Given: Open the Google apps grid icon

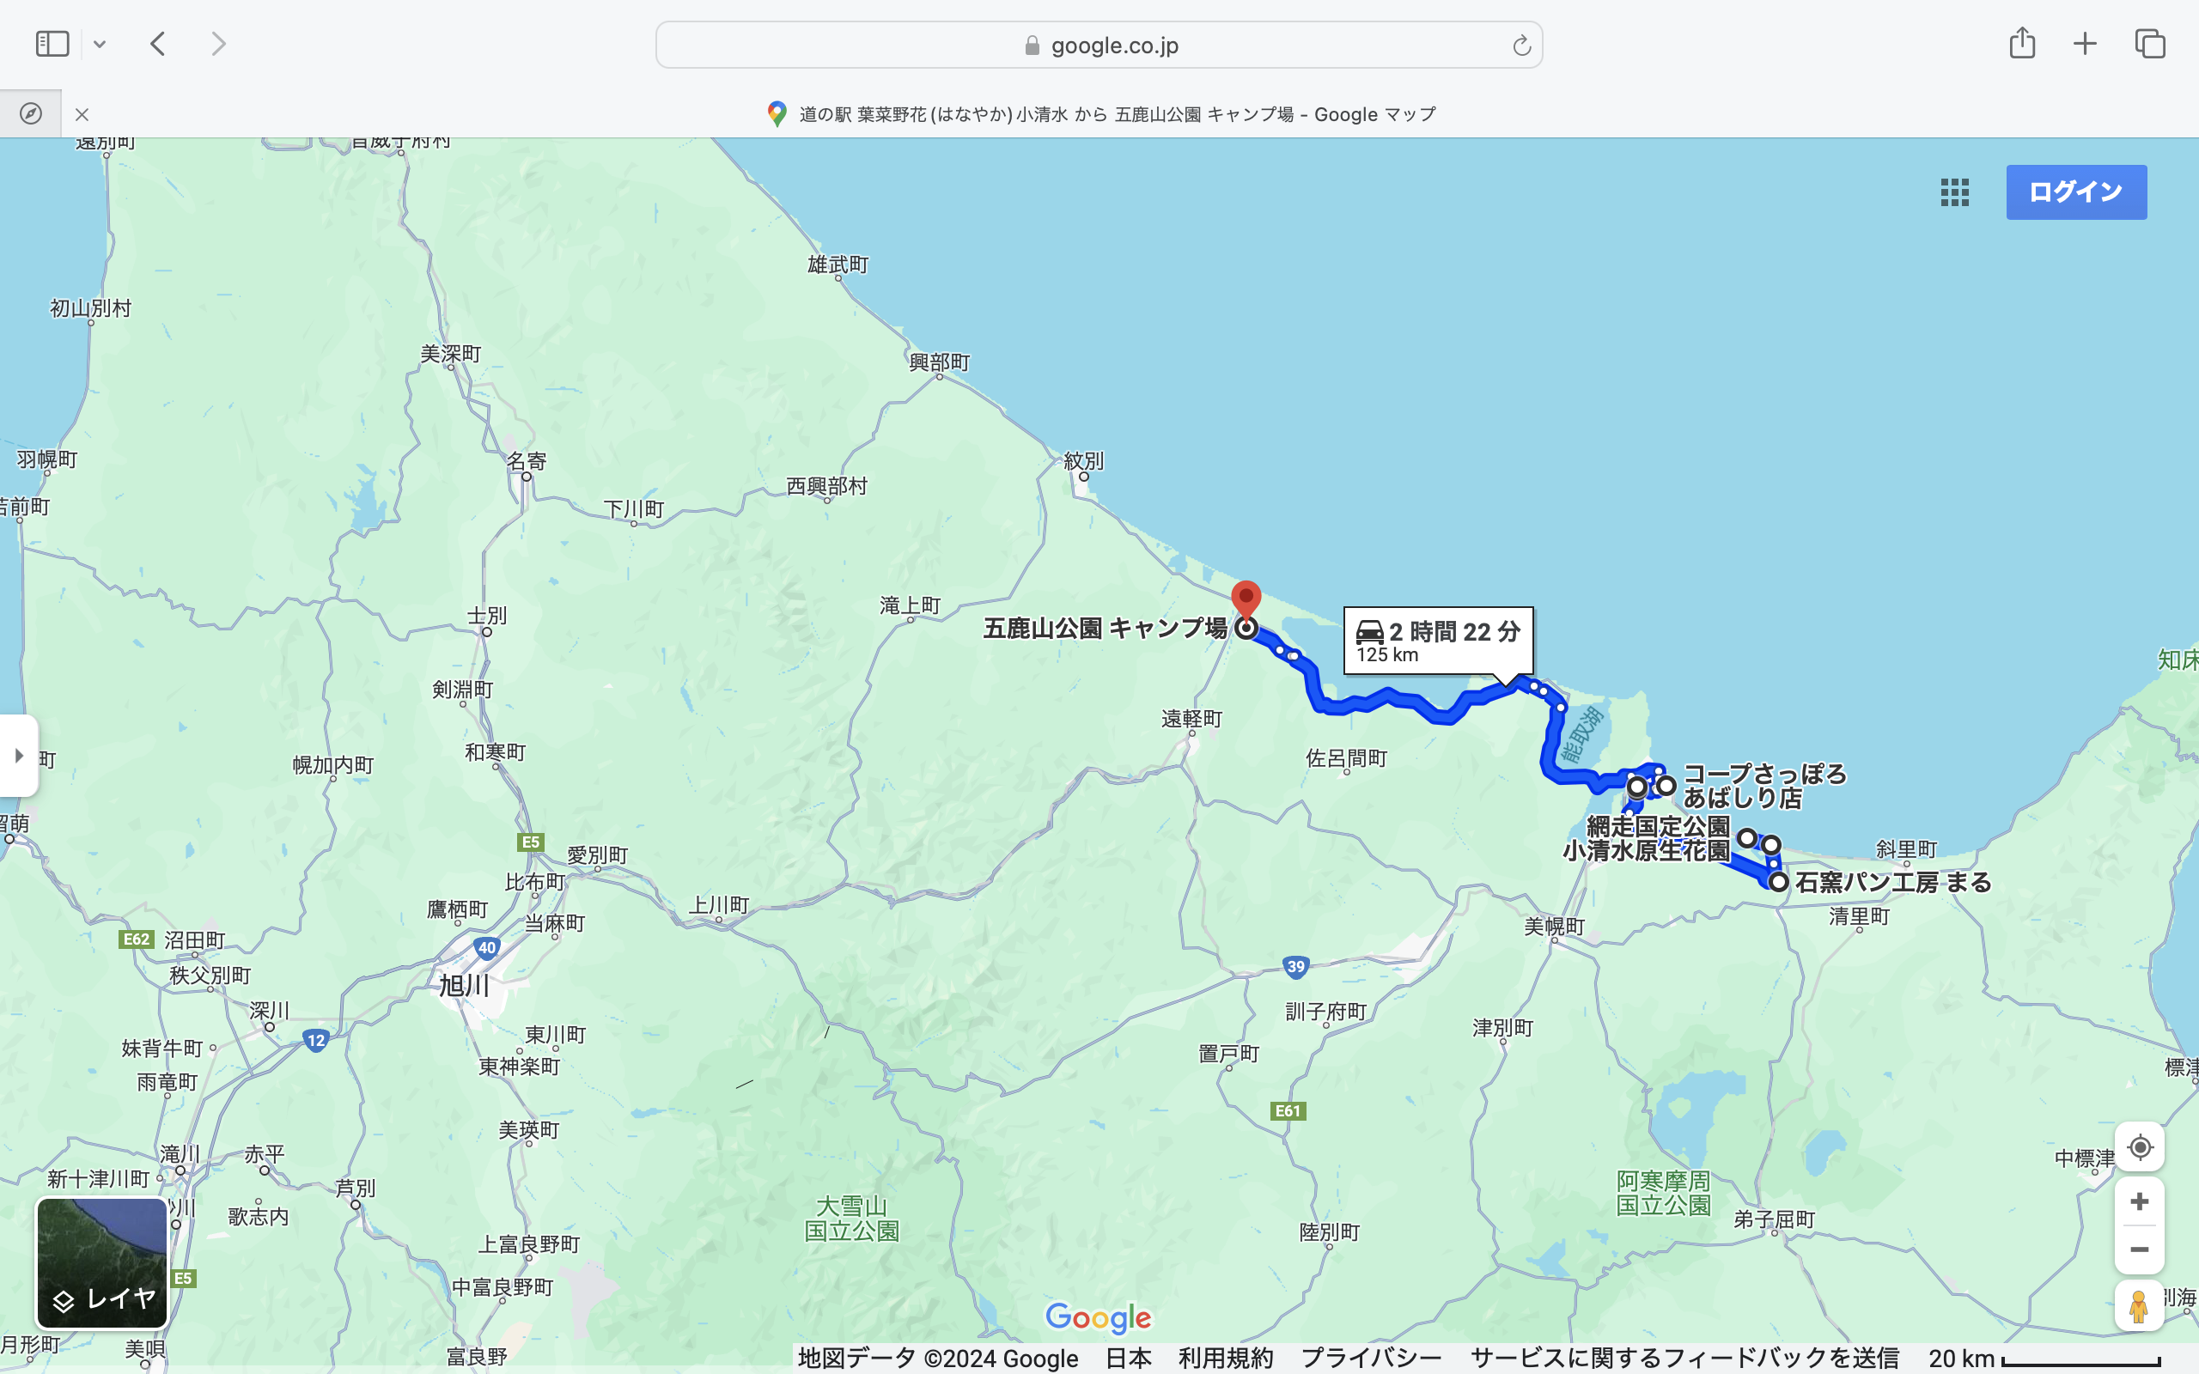Looking at the screenshot, I should coord(1953,192).
